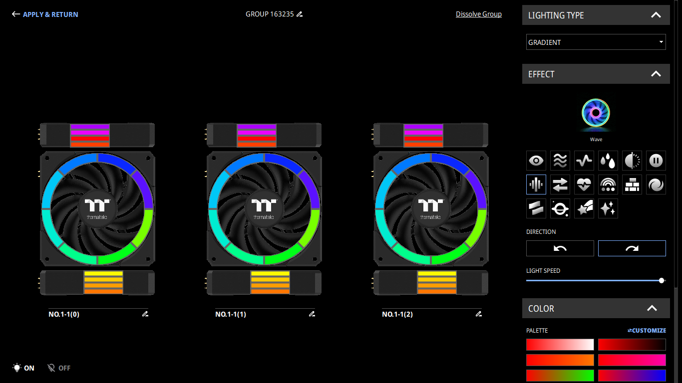Image resolution: width=682 pixels, height=383 pixels.
Task: Select the eye-shaped lighting effect
Action: pos(536,161)
